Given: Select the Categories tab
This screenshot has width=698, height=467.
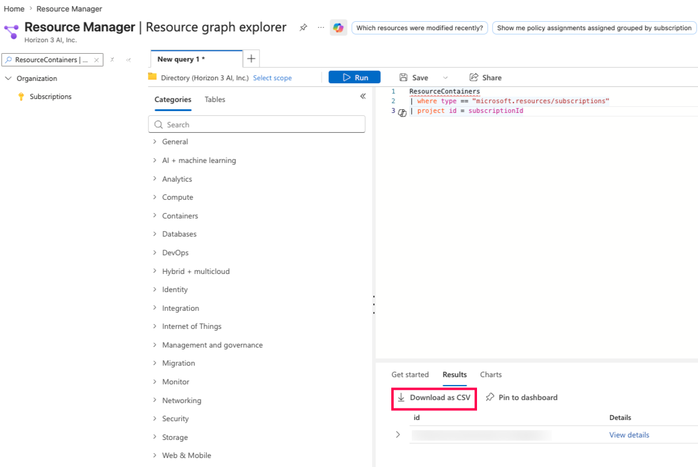Looking at the screenshot, I should (173, 100).
